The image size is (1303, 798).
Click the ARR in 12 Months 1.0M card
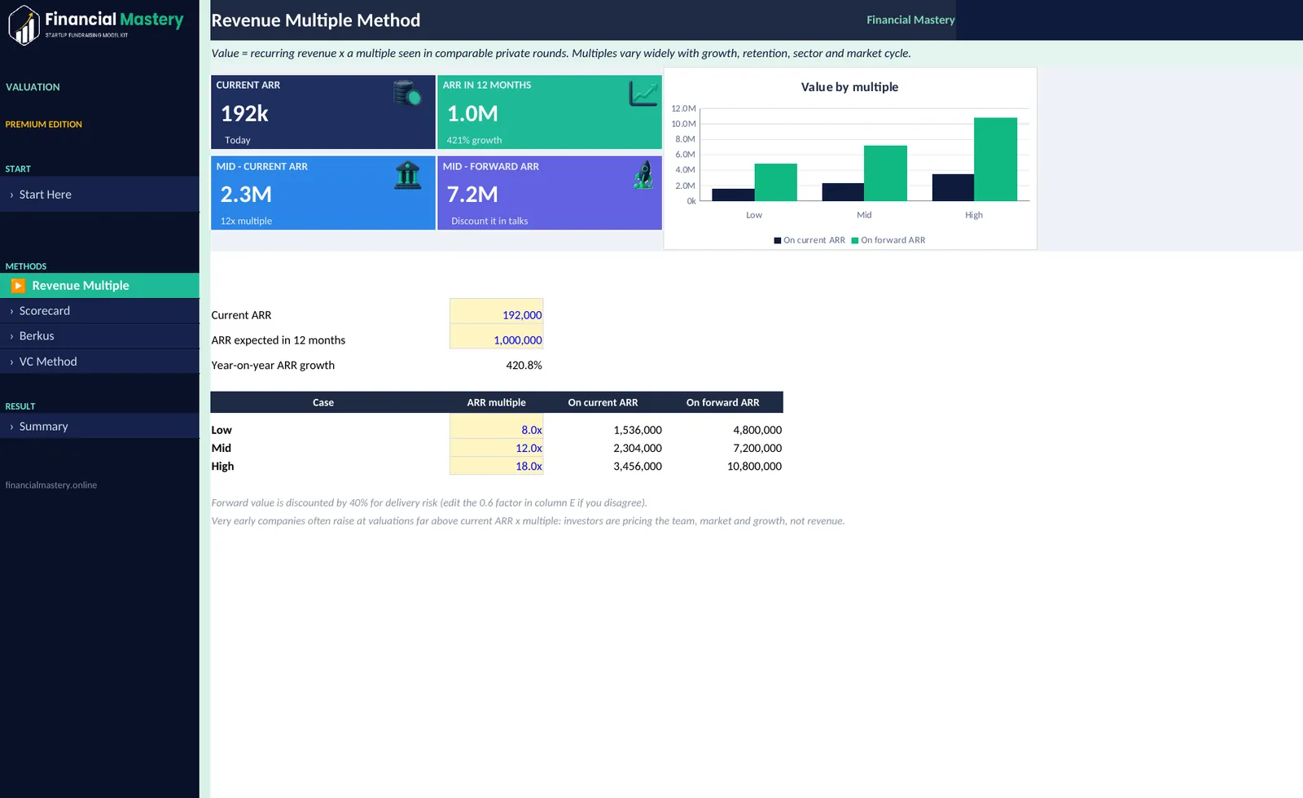coord(550,112)
